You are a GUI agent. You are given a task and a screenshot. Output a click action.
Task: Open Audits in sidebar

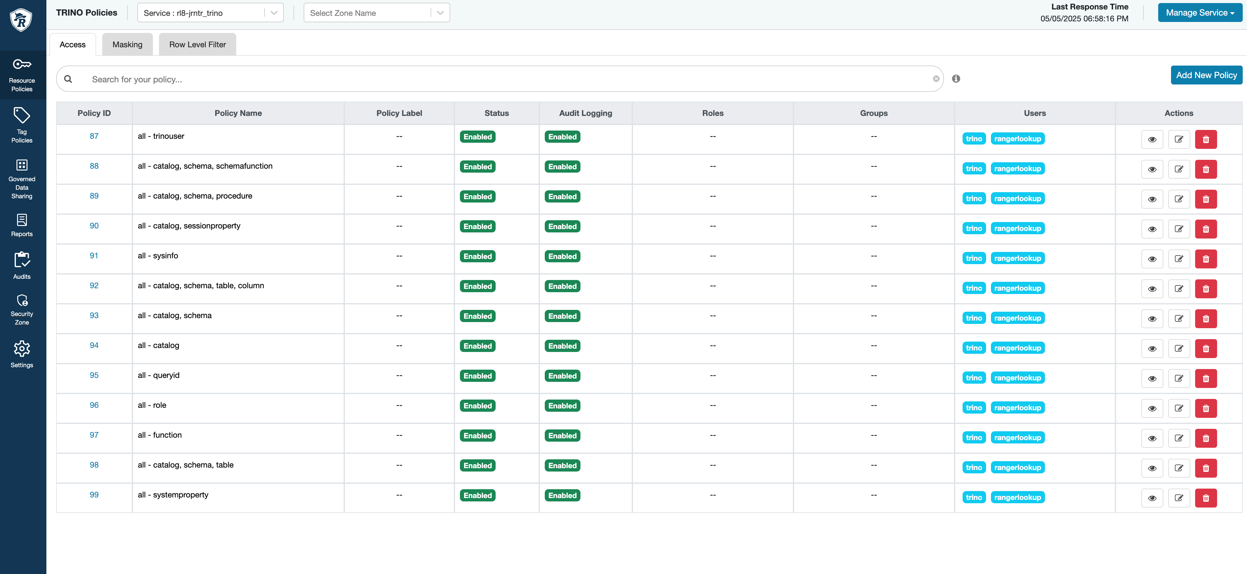[22, 266]
